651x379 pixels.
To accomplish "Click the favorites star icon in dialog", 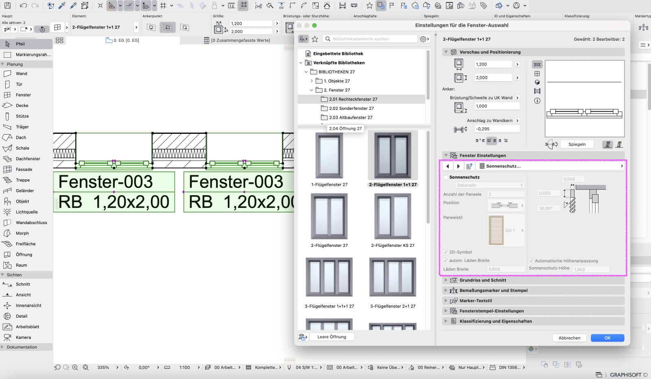I will pos(315,39).
